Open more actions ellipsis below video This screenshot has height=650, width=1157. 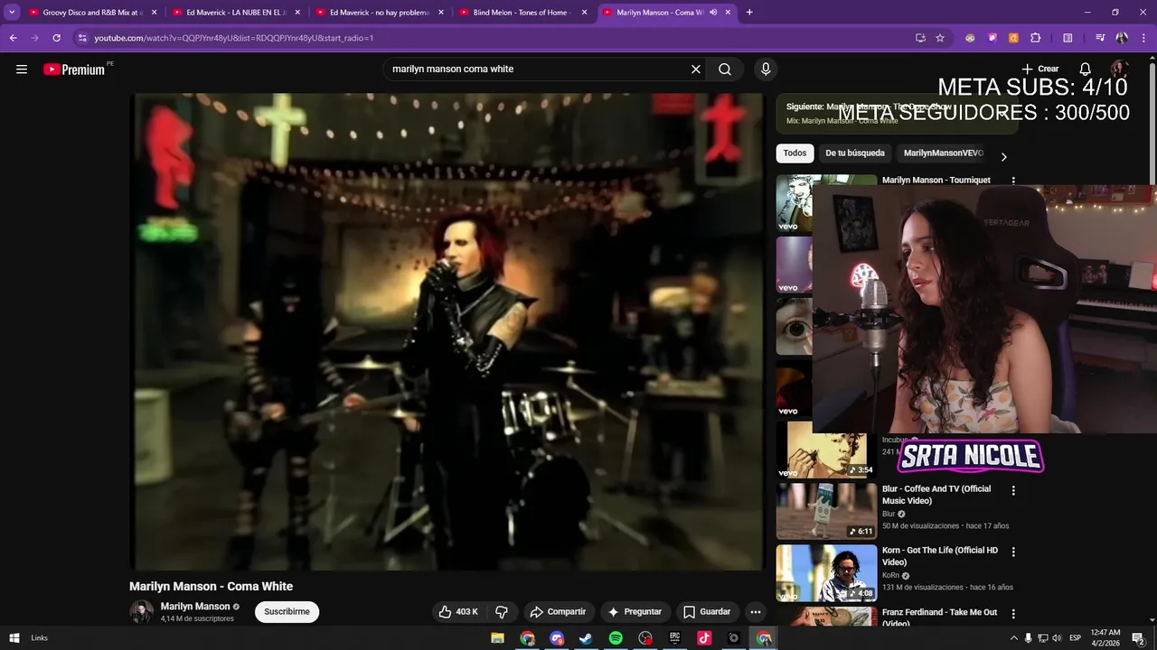pyautogui.click(x=756, y=612)
